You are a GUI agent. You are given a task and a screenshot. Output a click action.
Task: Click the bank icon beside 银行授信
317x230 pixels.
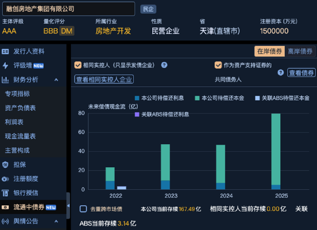pyautogui.click(x=5, y=193)
